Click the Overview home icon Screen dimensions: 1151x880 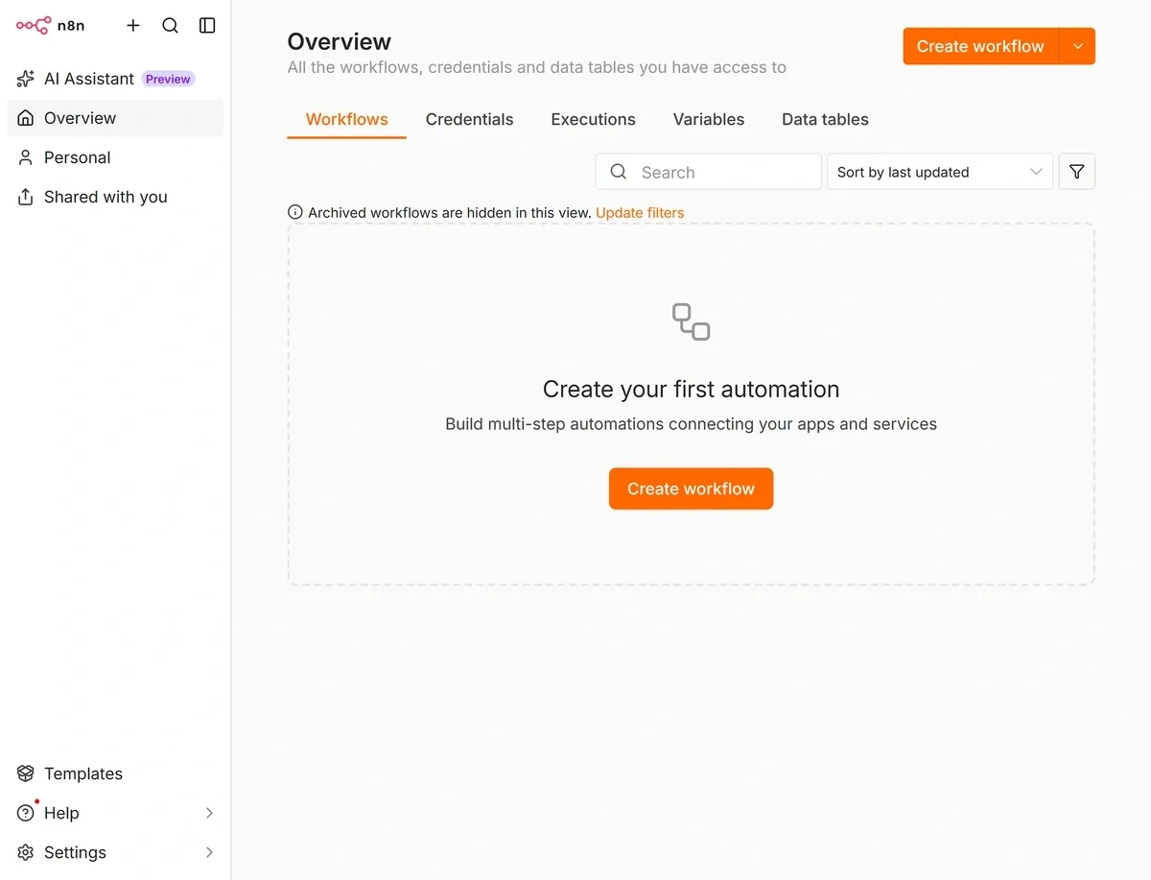tap(26, 118)
